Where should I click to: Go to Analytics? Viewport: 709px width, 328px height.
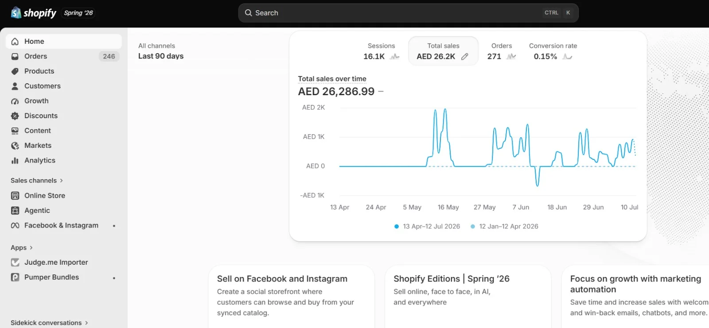(x=64, y=161)
